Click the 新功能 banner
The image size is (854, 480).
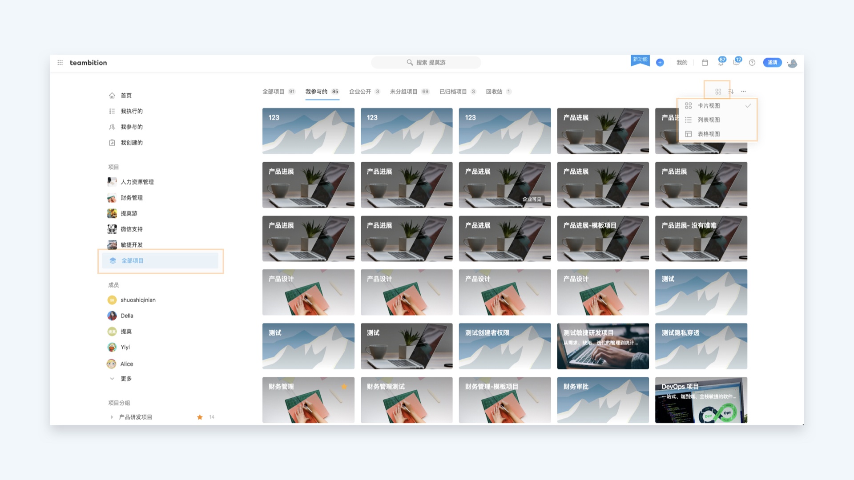[x=640, y=60]
